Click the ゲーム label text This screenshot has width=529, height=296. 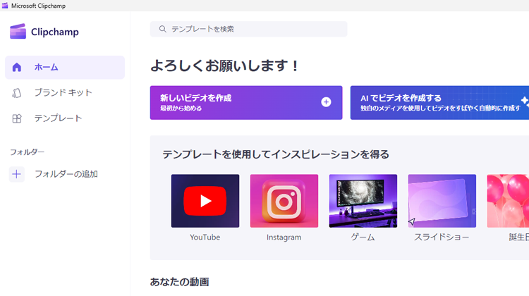point(363,238)
